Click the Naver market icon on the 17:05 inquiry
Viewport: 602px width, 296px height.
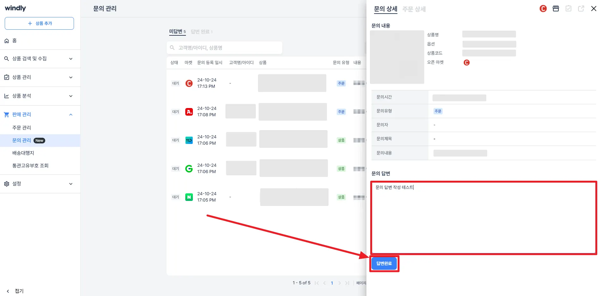tap(189, 197)
